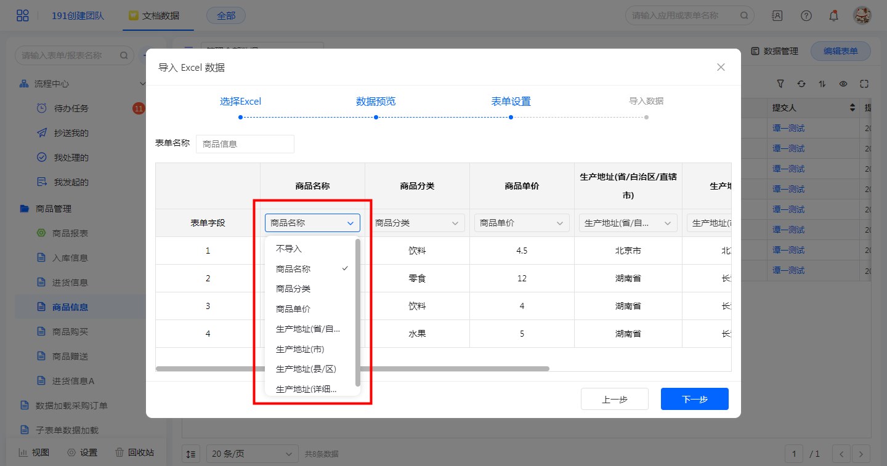This screenshot has height=466, width=887.
Task: Close the 导入 Excel 数据 dialog
Action: pos(721,67)
